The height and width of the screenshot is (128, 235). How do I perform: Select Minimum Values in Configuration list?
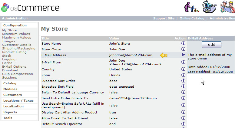(x=16, y=34)
